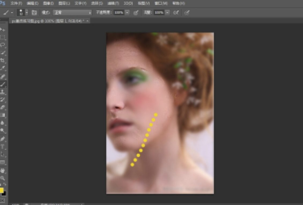Select the Horizontal Type tool
The width and height of the screenshot is (303, 205).
(3, 147)
